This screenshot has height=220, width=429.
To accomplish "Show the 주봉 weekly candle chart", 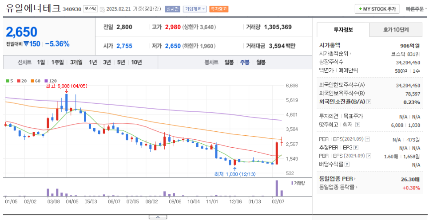I will pyautogui.click(x=245, y=62).
